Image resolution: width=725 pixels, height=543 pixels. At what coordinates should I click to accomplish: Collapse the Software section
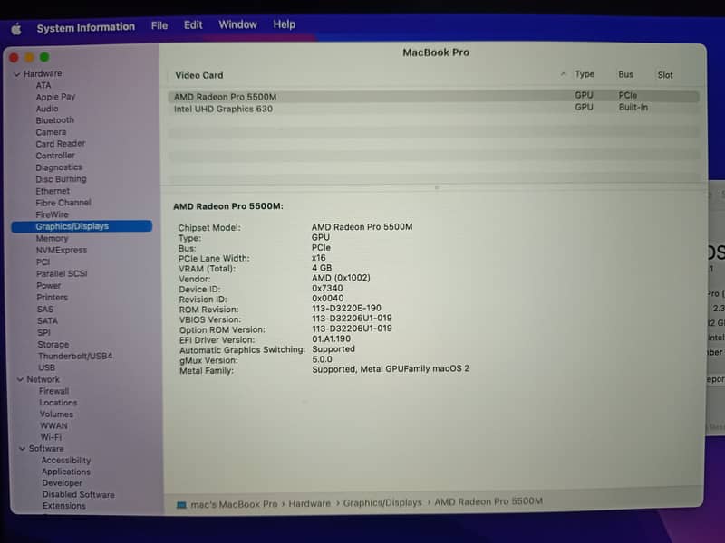point(22,449)
